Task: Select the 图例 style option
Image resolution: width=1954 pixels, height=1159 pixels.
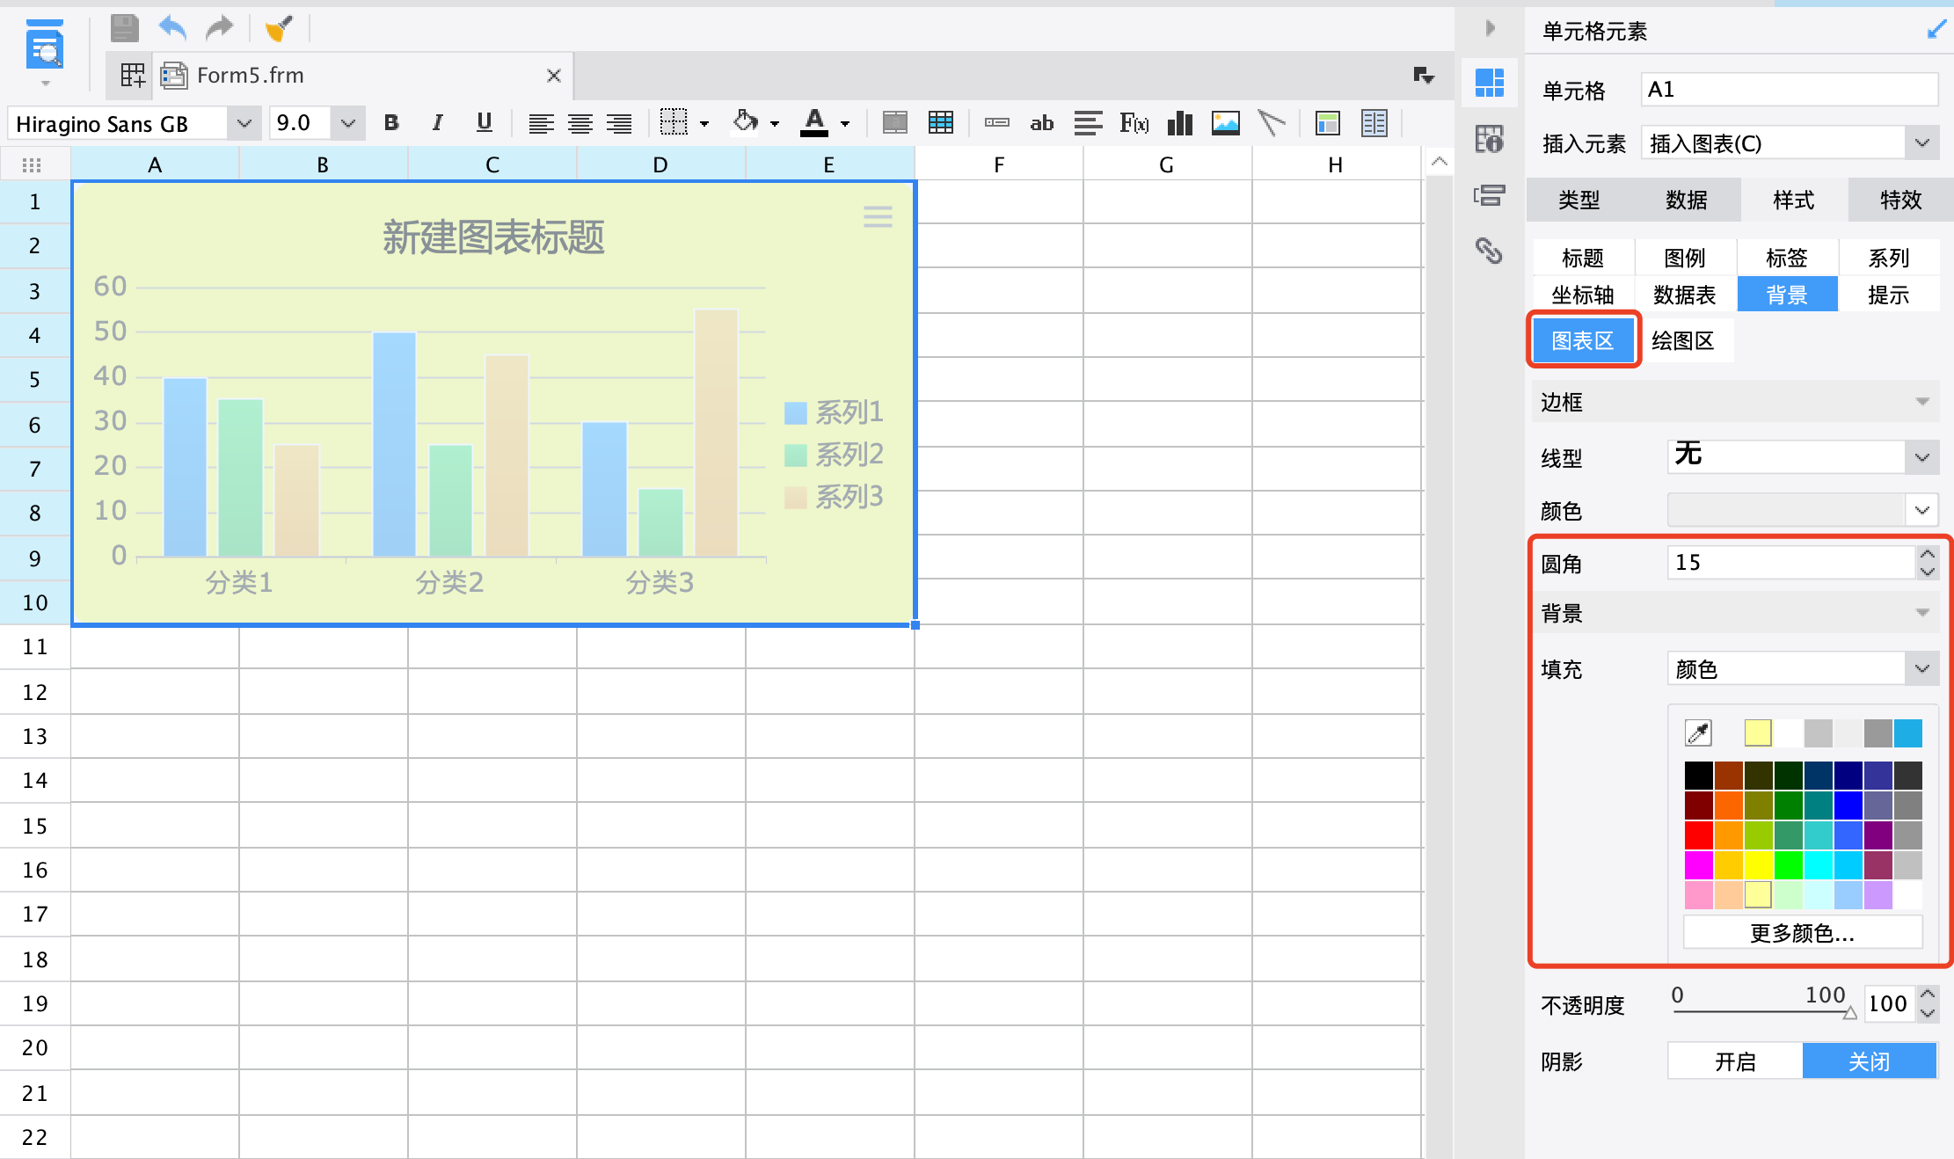Action: [1685, 258]
